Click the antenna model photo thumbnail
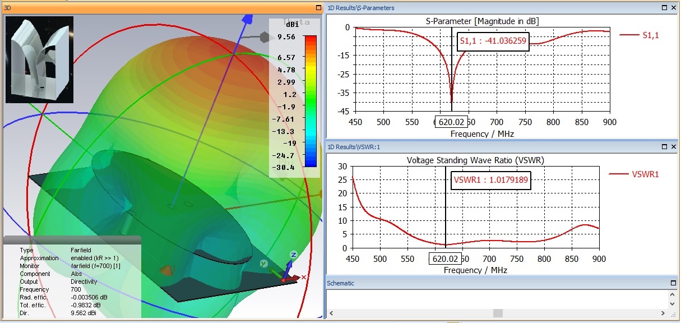 tap(39, 60)
